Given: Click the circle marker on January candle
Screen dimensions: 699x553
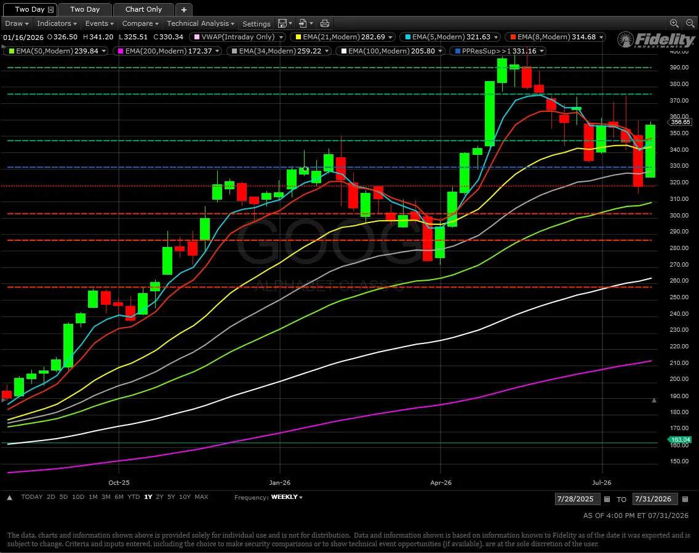Looking at the screenshot, I should pos(305,169).
